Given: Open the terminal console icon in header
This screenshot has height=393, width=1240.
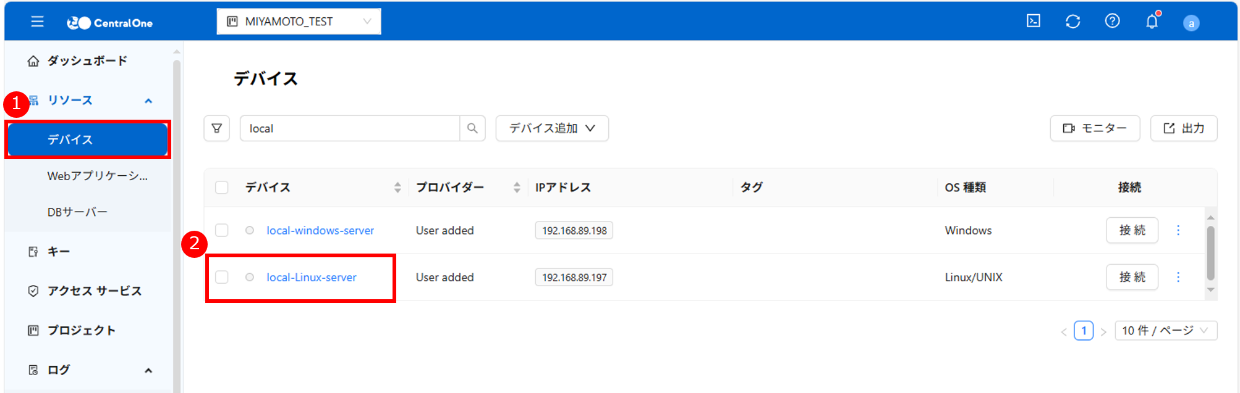Looking at the screenshot, I should 1033,21.
